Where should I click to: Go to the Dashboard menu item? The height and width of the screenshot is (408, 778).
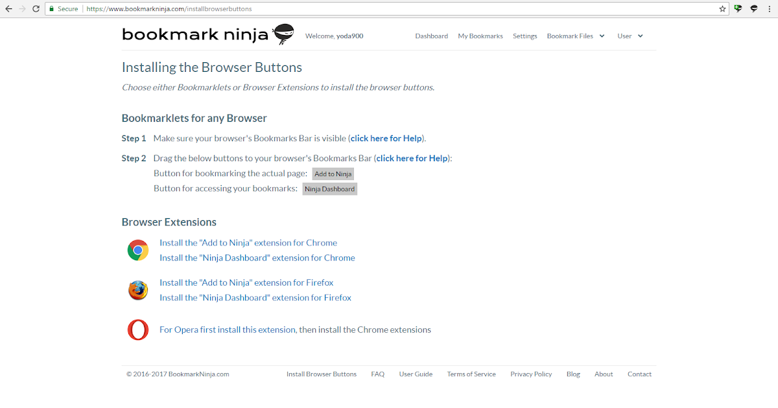click(431, 36)
